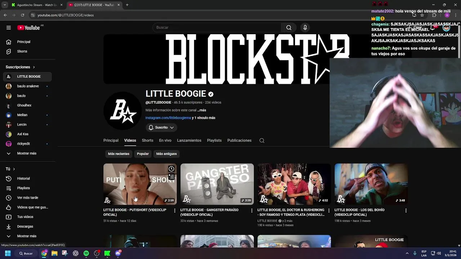
Task: Sort videos by Popular
Action: pyautogui.click(x=143, y=154)
